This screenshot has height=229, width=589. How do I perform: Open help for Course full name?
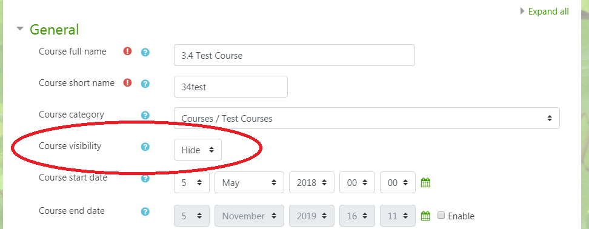coord(145,52)
